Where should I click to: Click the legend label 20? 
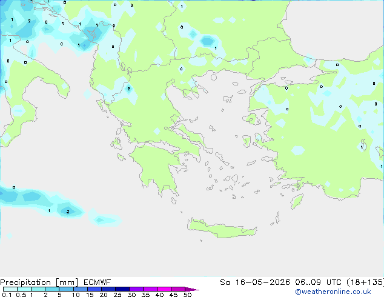(104, 295)
